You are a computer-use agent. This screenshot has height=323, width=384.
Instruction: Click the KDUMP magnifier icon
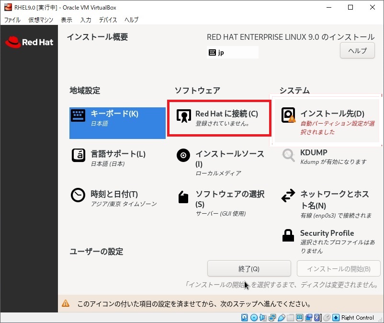click(288, 155)
